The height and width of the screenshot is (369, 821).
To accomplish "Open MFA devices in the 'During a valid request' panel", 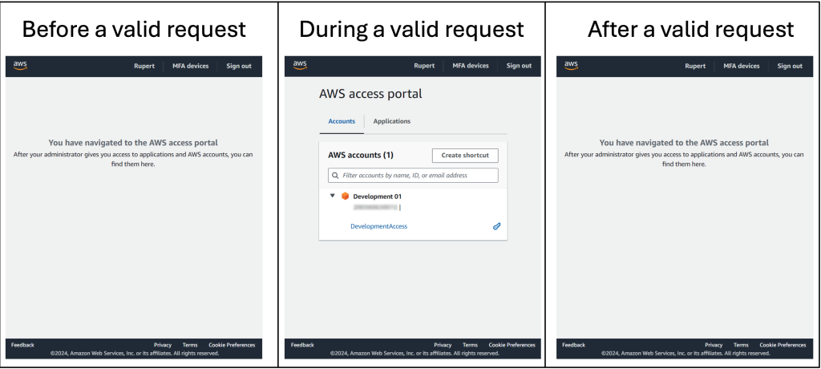I will 471,66.
